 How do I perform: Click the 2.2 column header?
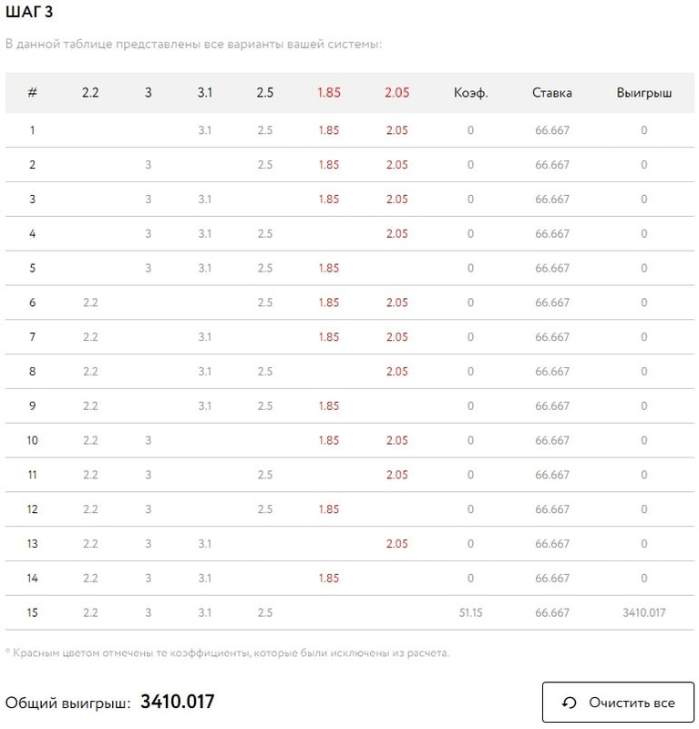90,93
